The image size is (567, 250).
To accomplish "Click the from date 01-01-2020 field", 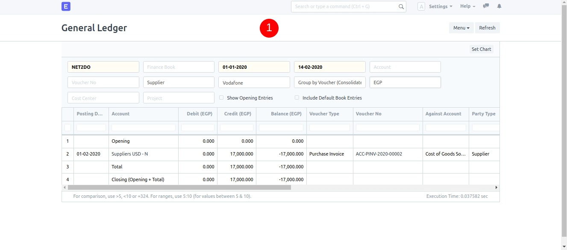I will click(x=254, y=67).
